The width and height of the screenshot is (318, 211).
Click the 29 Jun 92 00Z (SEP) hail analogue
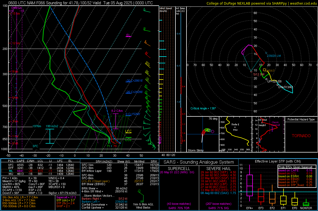(x=218, y=172)
